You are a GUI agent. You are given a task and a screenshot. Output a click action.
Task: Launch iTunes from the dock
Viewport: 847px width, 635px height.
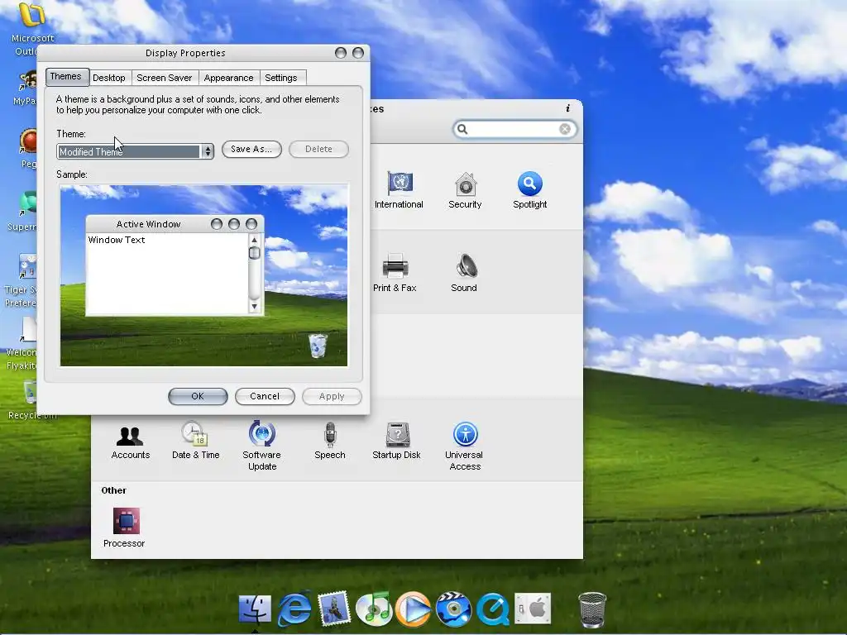(374, 609)
